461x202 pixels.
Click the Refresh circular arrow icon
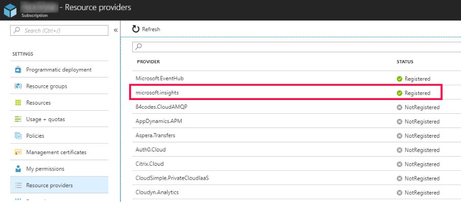[x=136, y=29]
